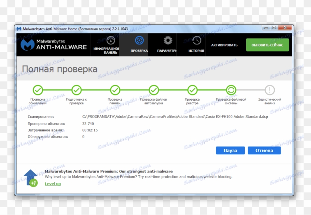Open the Информационная панель dashboard gauge icon

pyautogui.click(x=110, y=41)
